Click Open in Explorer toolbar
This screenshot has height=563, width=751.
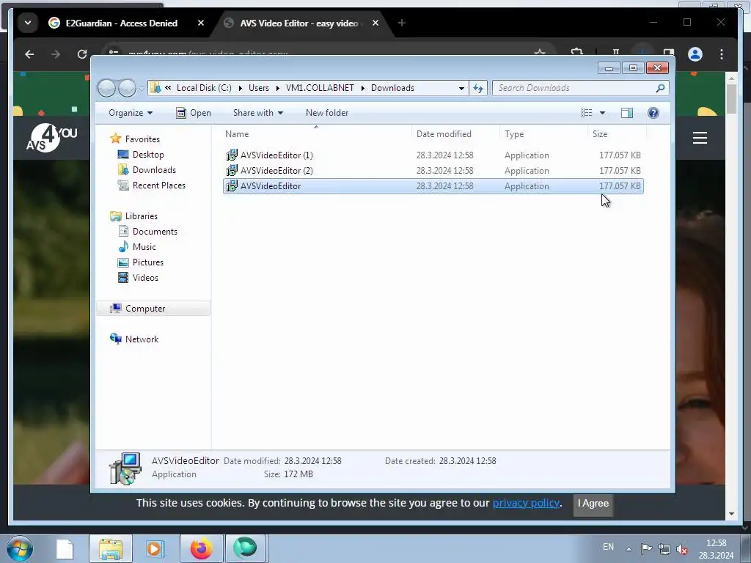tap(194, 113)
